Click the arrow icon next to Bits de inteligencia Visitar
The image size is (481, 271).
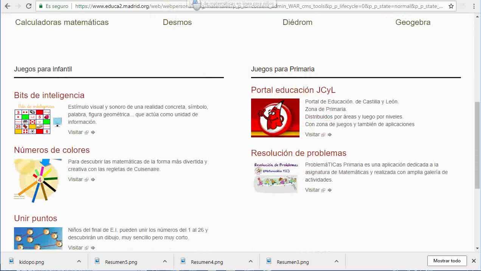93,132
